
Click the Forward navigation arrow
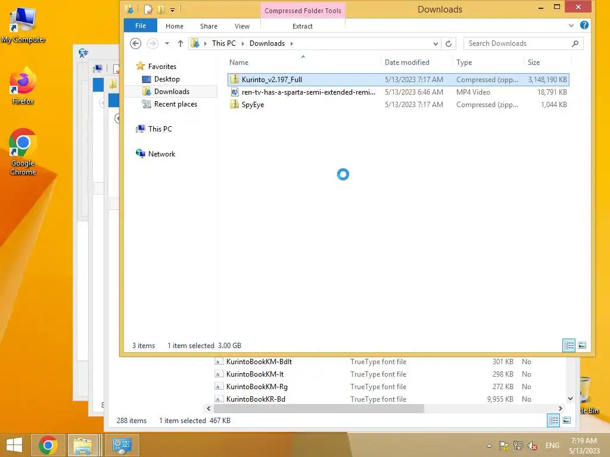coord(152,43)
